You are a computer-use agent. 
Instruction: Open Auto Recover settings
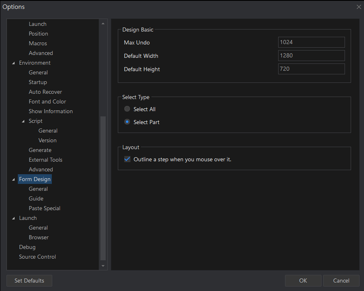[45, 92]
